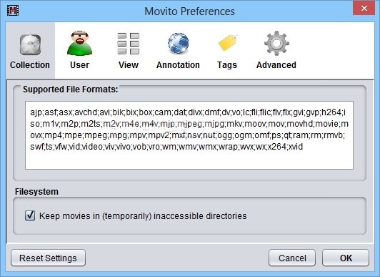Confirm preferences with OK
Screen dimensions: 380x277
(x=346, y=258)
